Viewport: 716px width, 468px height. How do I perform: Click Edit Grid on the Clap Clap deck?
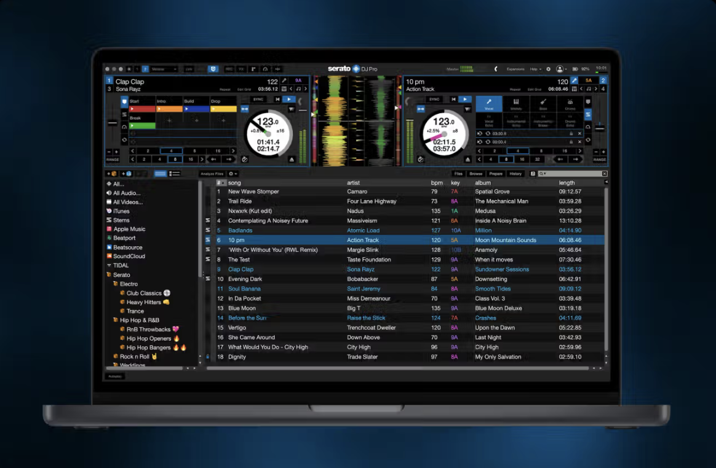tap(244, 90)
